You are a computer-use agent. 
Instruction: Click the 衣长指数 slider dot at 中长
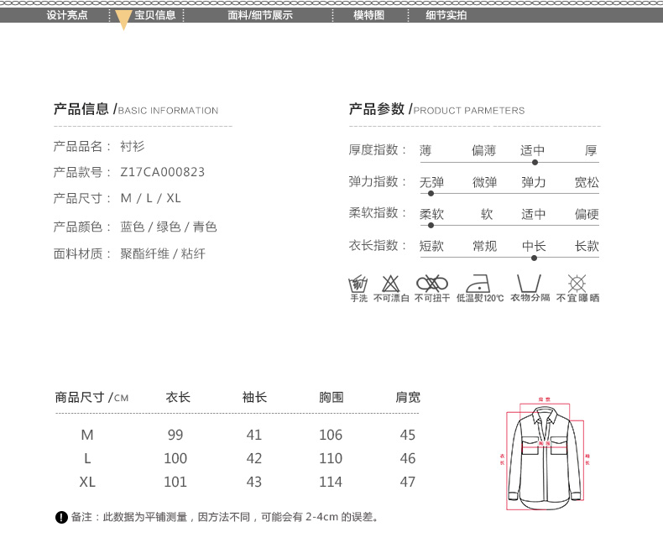pyautogui.click(x=535, y=258)
